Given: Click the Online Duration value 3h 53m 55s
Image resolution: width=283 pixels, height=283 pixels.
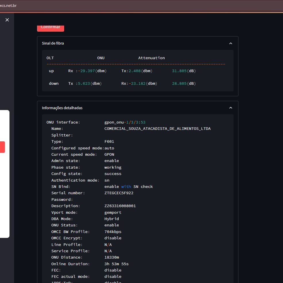Looking at the screenshot, I should (x=116, y=264).
